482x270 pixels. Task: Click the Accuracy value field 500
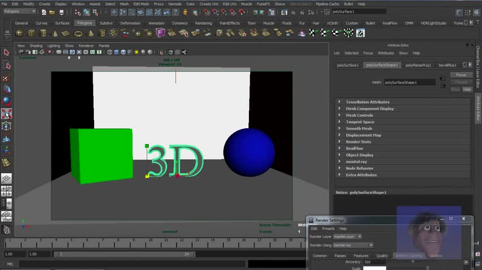[x=374, y=262]
